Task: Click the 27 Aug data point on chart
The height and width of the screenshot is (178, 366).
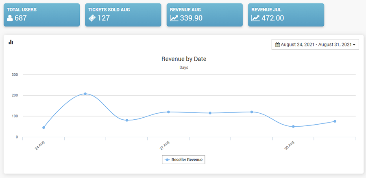Action: point(168,112)
